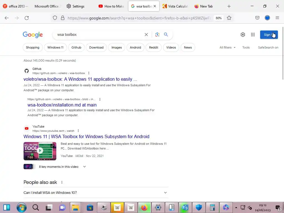The width and height of the screenshot is (284, 213).
Task: Play the ALL IN ONE TOOL video thumbnail
Action: point(40,151)
